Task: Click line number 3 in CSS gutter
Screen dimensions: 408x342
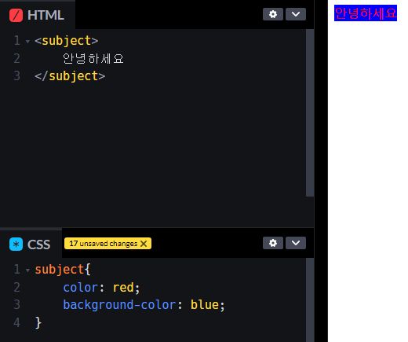Action: pos(17,305)
